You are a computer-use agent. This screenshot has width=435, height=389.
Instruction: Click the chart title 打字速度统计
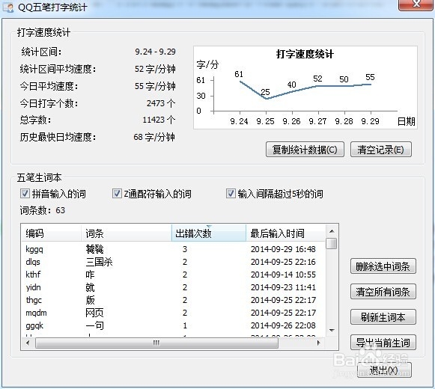pyautogui.click(x=305, y=54)
